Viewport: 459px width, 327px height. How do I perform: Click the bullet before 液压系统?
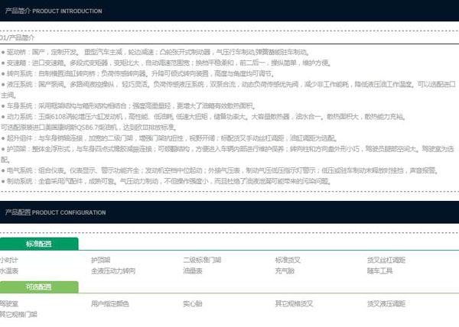pos(3,85)
